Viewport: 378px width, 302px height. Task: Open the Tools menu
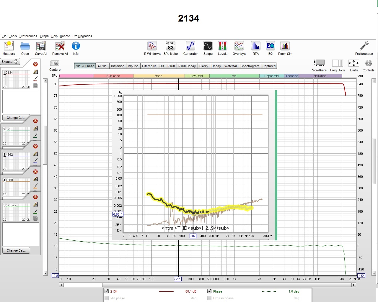(x=13, y=36)
